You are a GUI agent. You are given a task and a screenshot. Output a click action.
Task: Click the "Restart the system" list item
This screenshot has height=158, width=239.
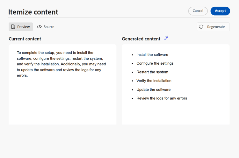pos(152,72)
